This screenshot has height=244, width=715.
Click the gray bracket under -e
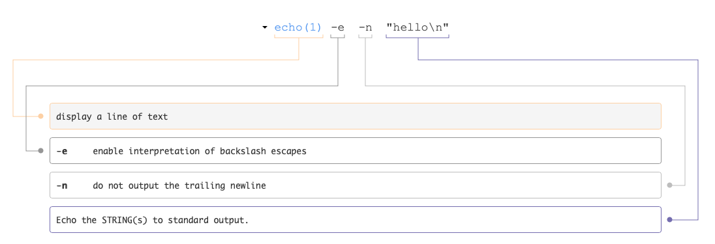338,36
